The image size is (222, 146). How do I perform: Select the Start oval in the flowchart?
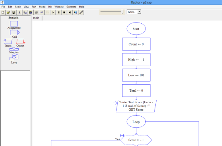coord(136,29)
